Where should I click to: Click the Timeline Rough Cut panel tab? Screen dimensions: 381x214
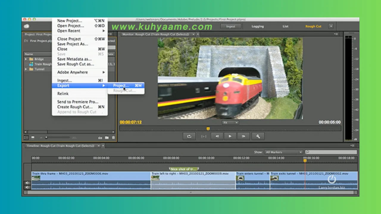[63, 146]
